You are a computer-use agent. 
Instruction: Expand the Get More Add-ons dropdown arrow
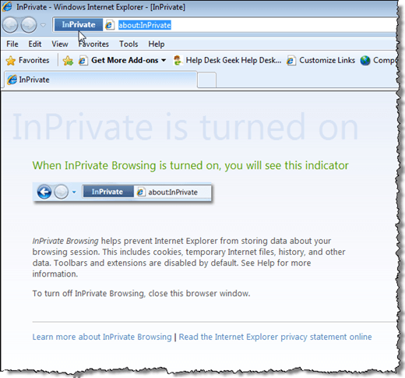tap(164, 60)
